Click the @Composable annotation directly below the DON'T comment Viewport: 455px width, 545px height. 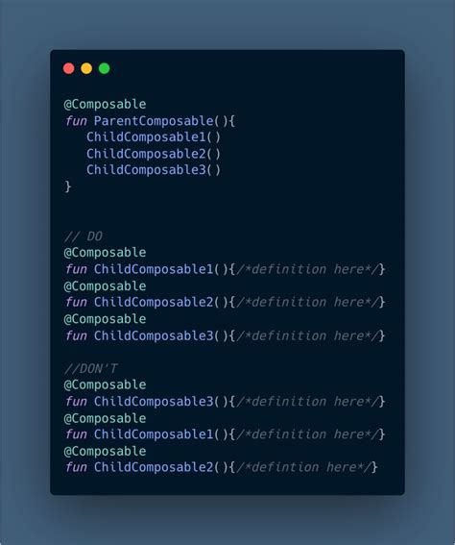105,384
